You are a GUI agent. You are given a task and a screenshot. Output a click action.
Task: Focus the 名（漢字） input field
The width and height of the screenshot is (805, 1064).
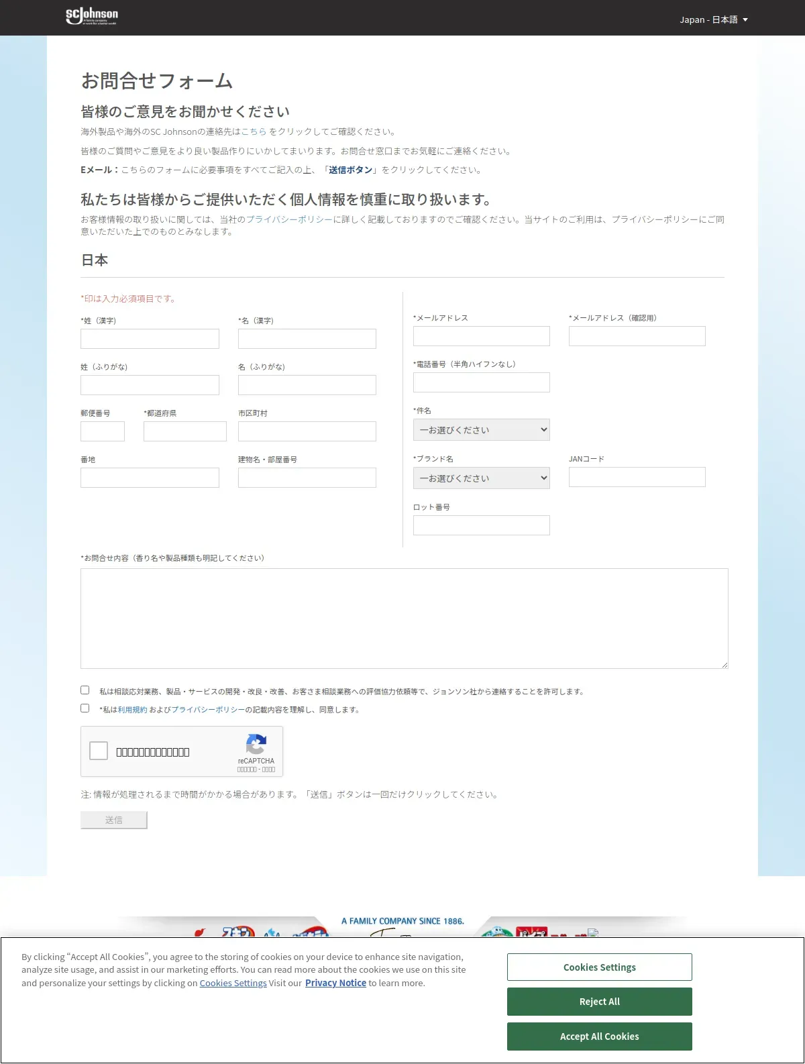[307, 339]
